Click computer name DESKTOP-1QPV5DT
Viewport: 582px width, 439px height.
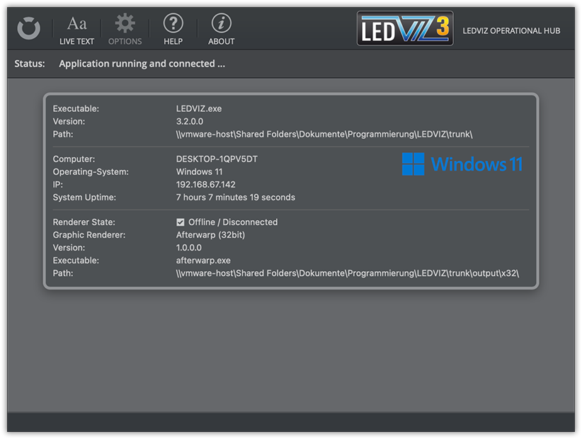pos(217,159)
